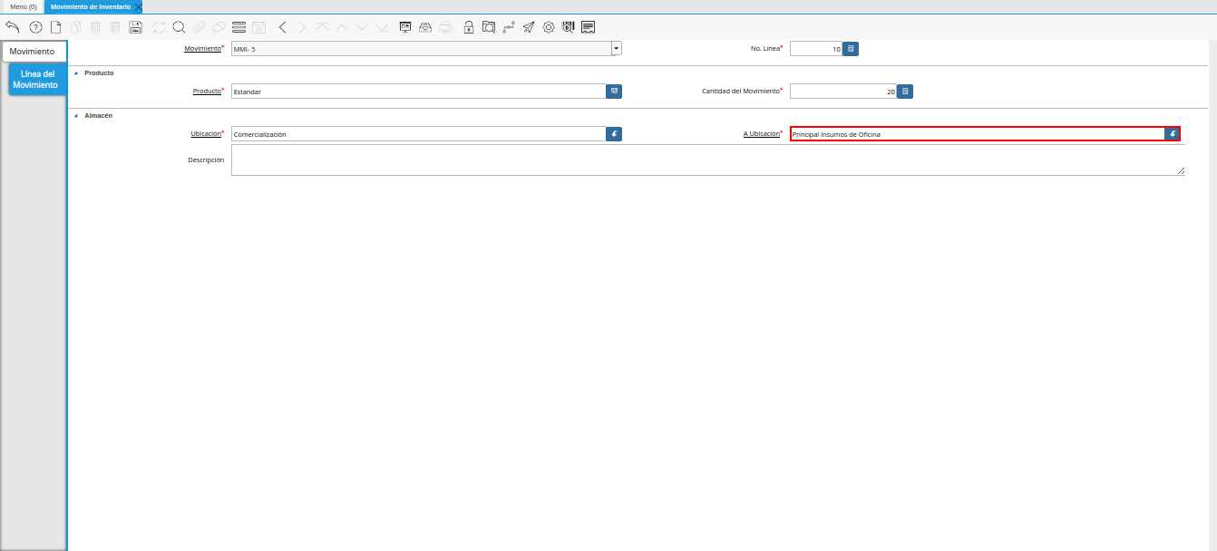Click the last toolbar icon (message panel)
The height and width of the screenshot is (551, 1217).
pyautogui.click(x=589, y=27)
